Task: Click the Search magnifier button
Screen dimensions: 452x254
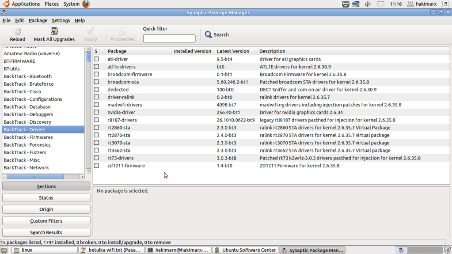Action: click(x=217, y=34)
